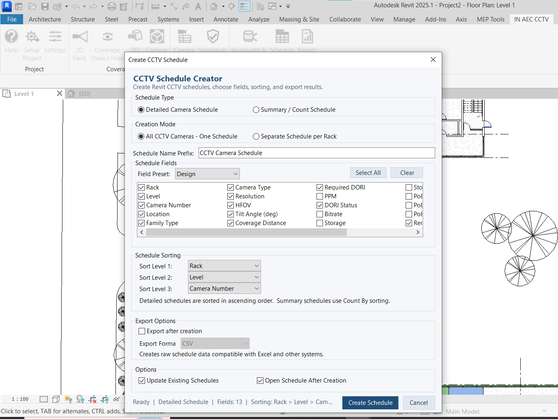558x419 pixels.
Task: Open the Sort Level 1 dropdown
Action: click(224, 266)
